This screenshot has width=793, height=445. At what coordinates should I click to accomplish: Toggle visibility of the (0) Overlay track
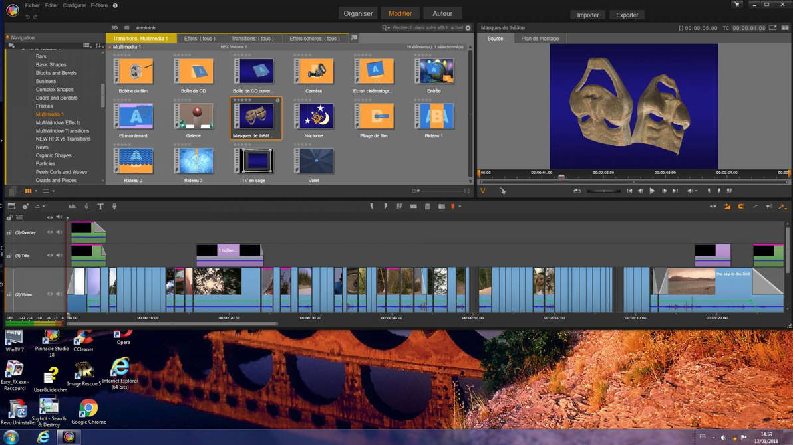point(49,232)
